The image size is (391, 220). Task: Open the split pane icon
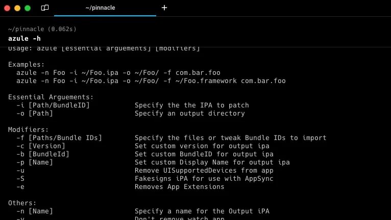(x=44, y=8)
